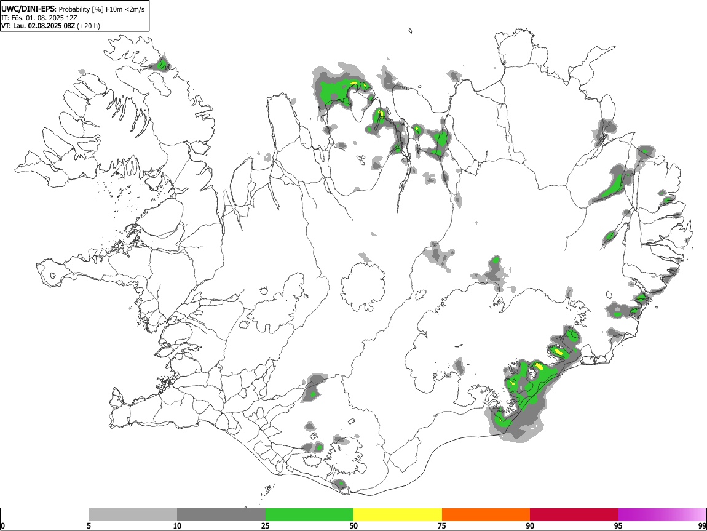This screenshot has height=531, width=707.
Task: Click the green 25-50% legend swatch
Action: pyautogui.click(x=309, y=514)
